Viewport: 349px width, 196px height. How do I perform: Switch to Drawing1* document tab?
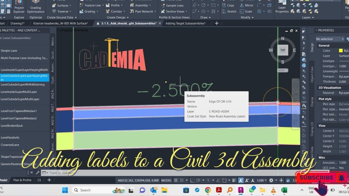click(17, 23)
